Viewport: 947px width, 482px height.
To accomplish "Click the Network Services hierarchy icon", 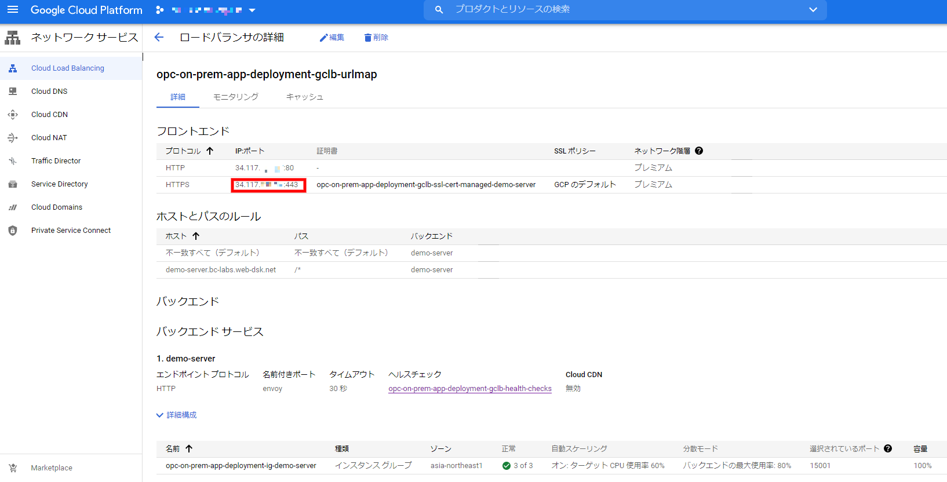I will coord(13,38).
